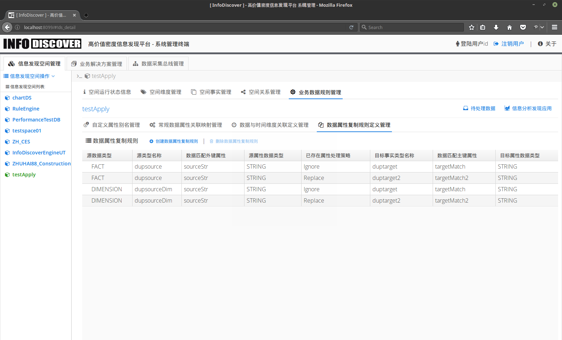The width and height of the screenshot is (562, 340).
Task: Click the site information icon in address bar
Action: coord(17,27)
